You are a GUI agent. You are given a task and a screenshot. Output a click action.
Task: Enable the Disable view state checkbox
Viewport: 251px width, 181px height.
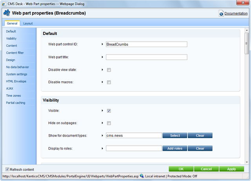109,70
